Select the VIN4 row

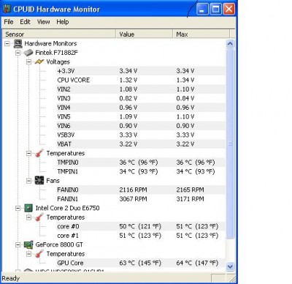[141, 108]
